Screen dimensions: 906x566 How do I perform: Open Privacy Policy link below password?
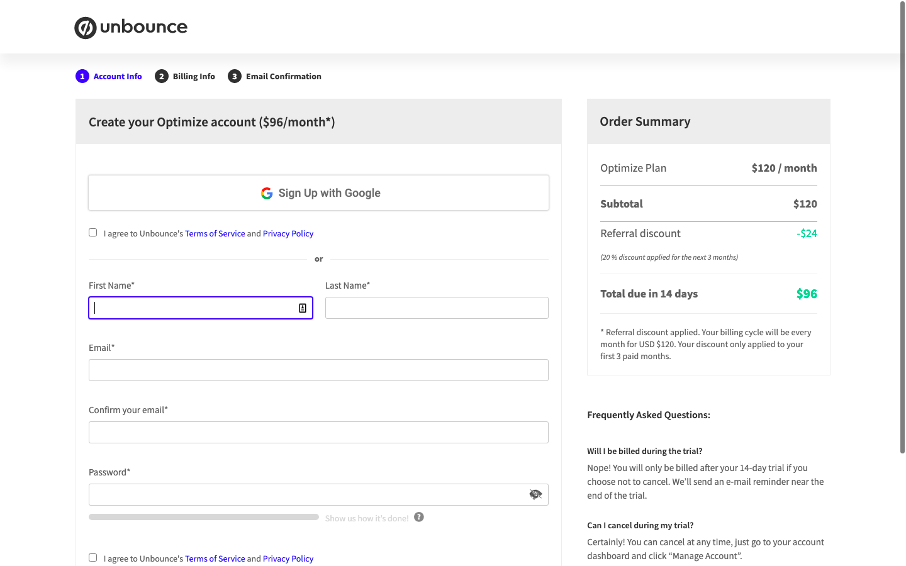pyautogui.click(x=288, y=558)
